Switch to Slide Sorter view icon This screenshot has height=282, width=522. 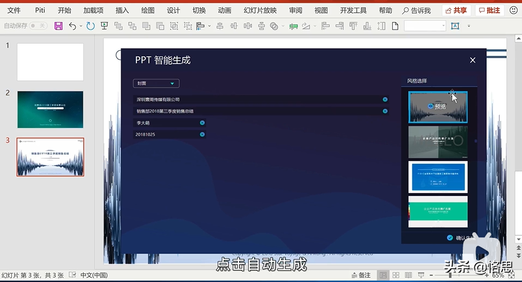tap(396, 275)
